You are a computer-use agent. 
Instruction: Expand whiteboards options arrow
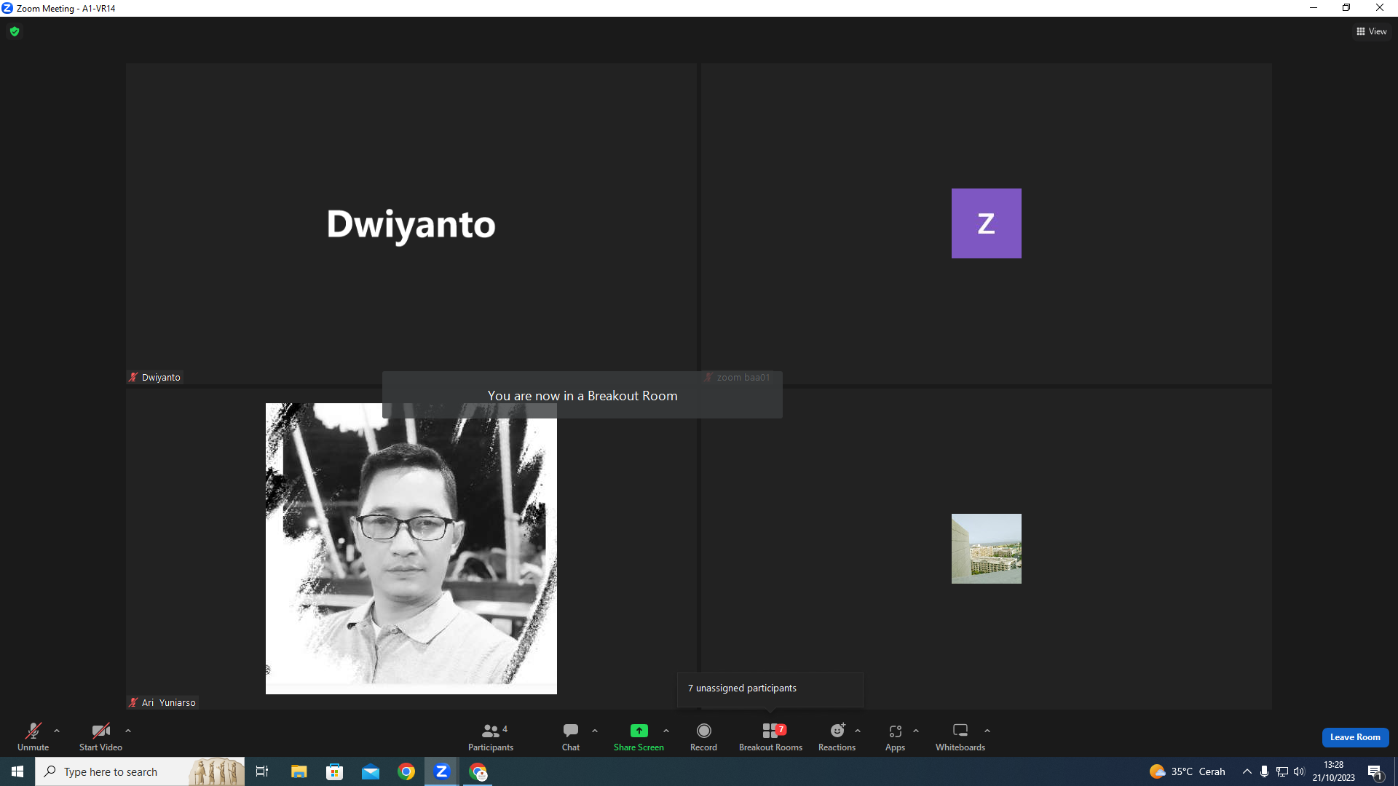(x=987, y=731)
